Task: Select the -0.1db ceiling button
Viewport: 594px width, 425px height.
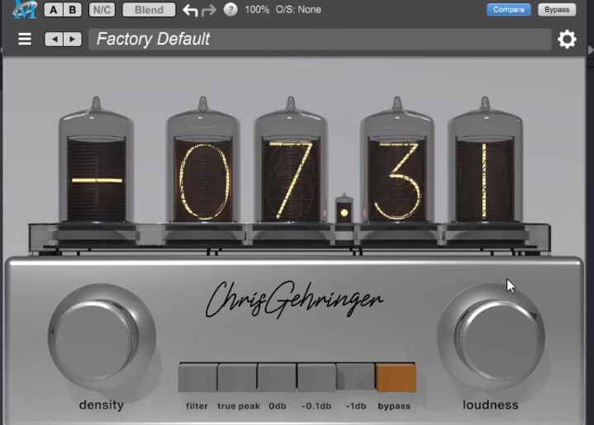Action: click(316, 377)
